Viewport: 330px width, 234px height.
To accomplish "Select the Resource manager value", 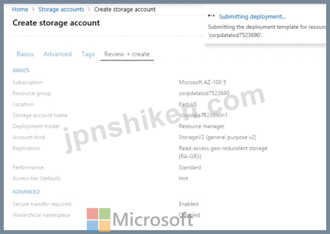I will pyautogui.click(x=201, y=126).
